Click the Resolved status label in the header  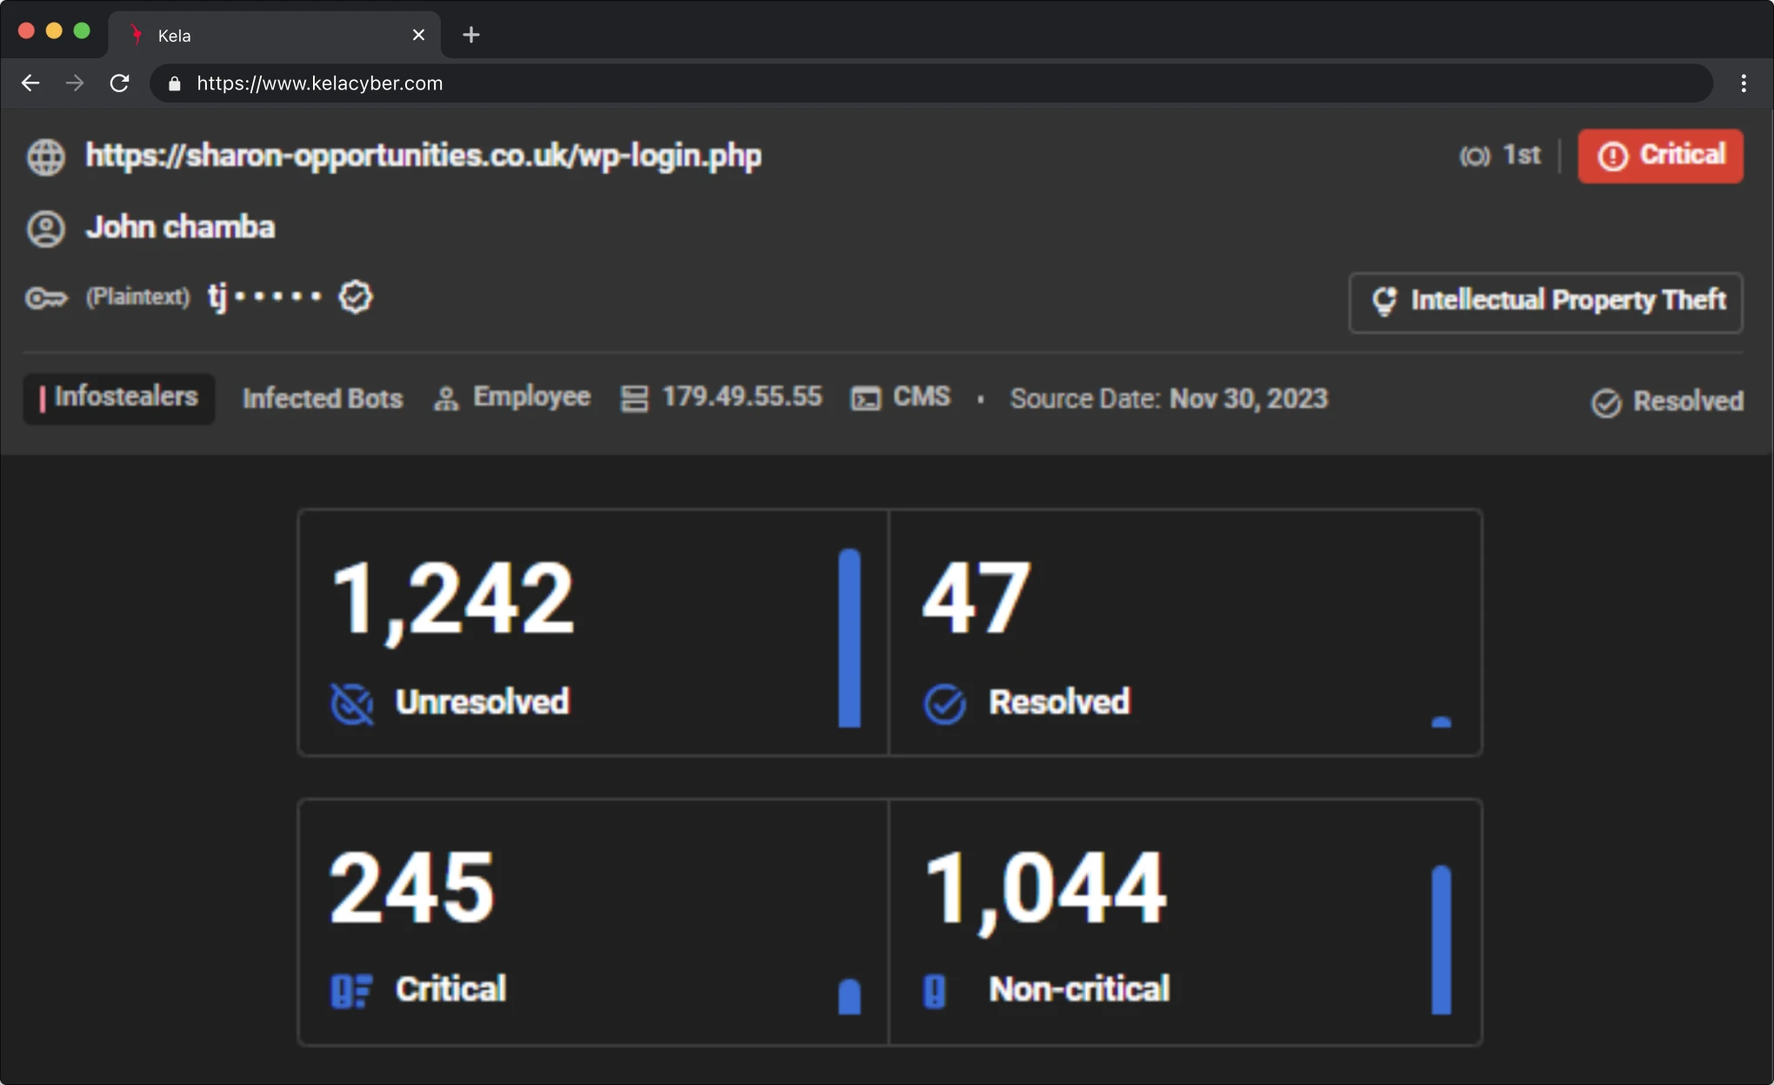(1688, 402)
